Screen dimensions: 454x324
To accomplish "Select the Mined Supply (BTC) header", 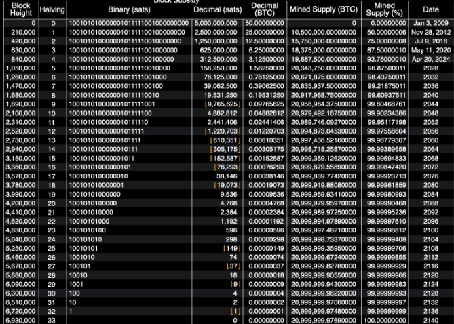I will [323, 9].
